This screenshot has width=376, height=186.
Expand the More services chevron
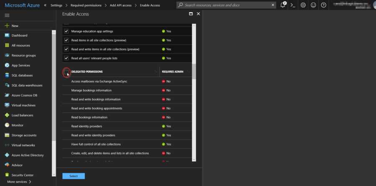point(30,182)
